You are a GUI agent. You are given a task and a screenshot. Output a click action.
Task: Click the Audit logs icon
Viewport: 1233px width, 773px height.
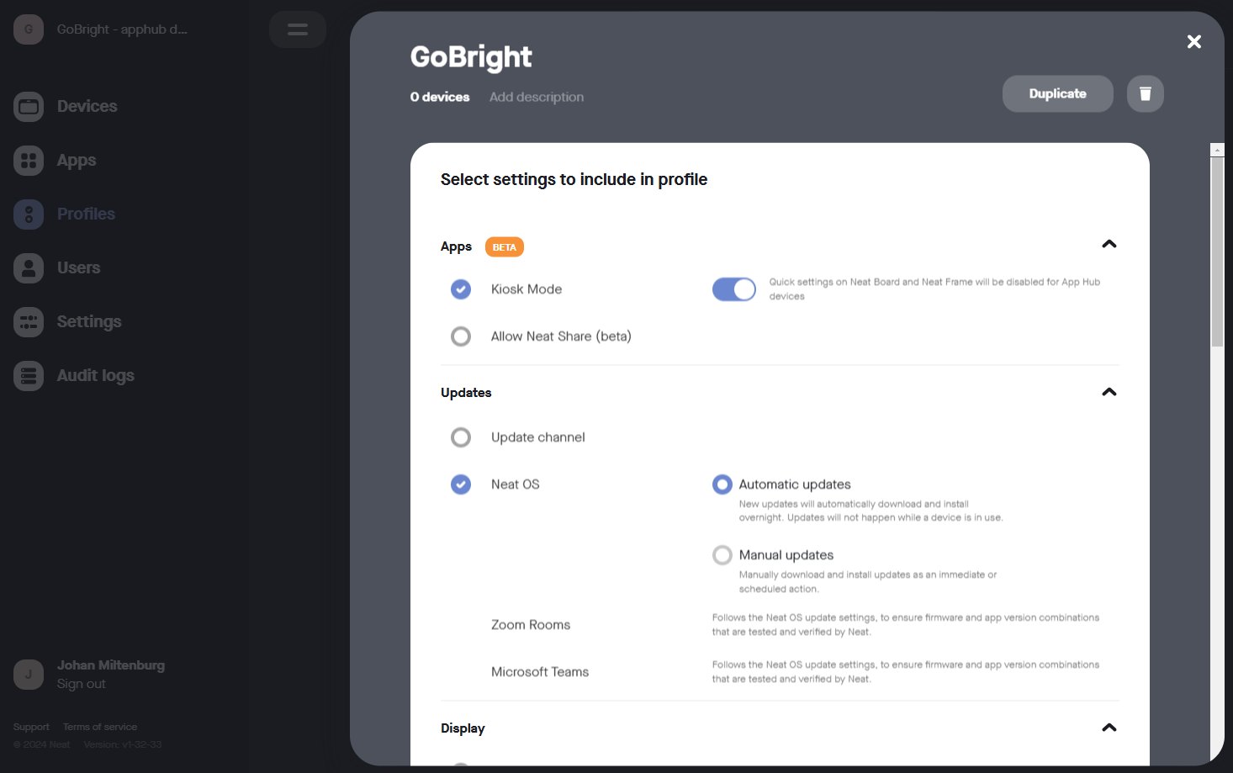click(x=29, y=376)
